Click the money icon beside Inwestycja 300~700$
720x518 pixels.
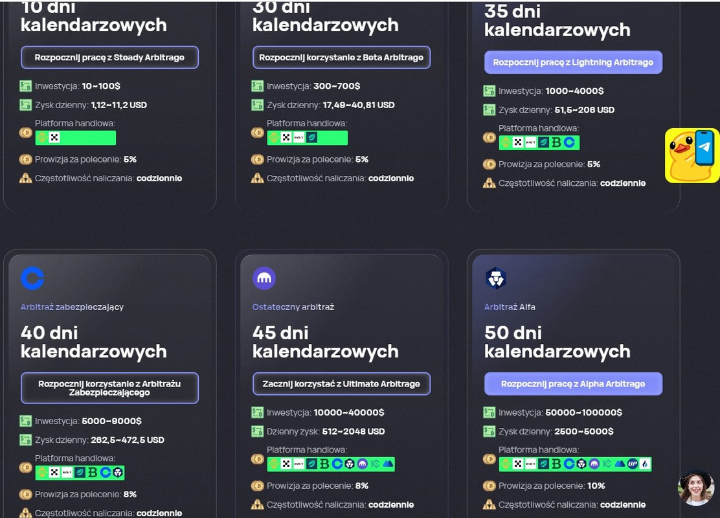coord(258,86)
